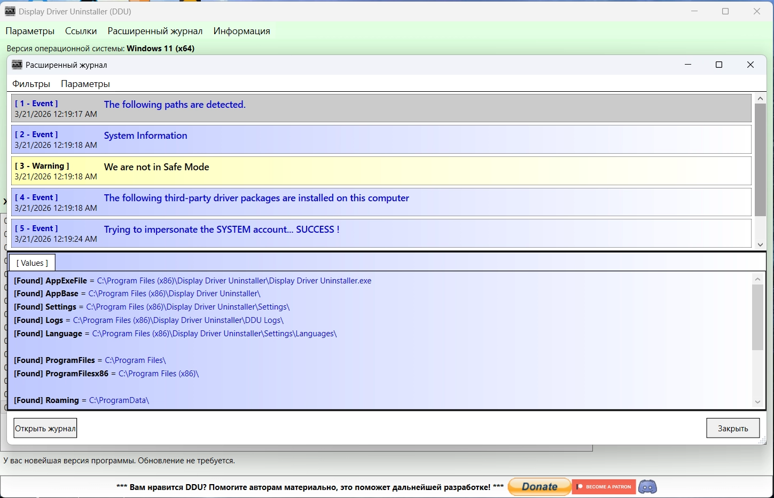Open the Ссылки menu
774x498 pixels.
81,31
